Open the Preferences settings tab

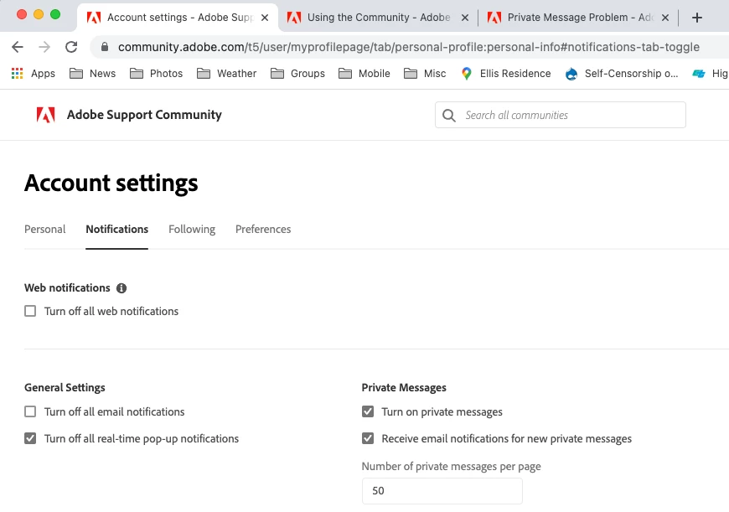(263, 230)
